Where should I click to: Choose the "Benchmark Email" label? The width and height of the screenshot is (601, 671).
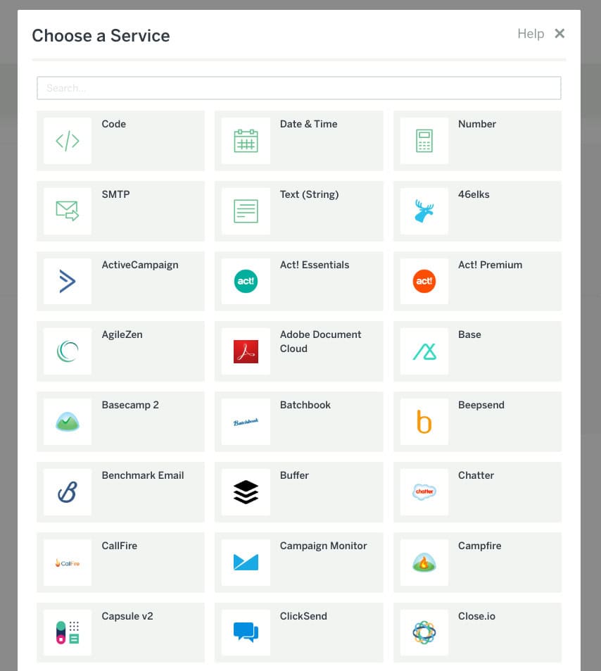pos(143,475)
